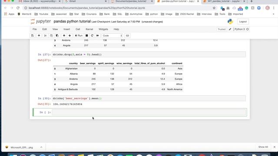Open the Insert menu
Viewport: 278px width, 156px height.
[x=66, y=29]
